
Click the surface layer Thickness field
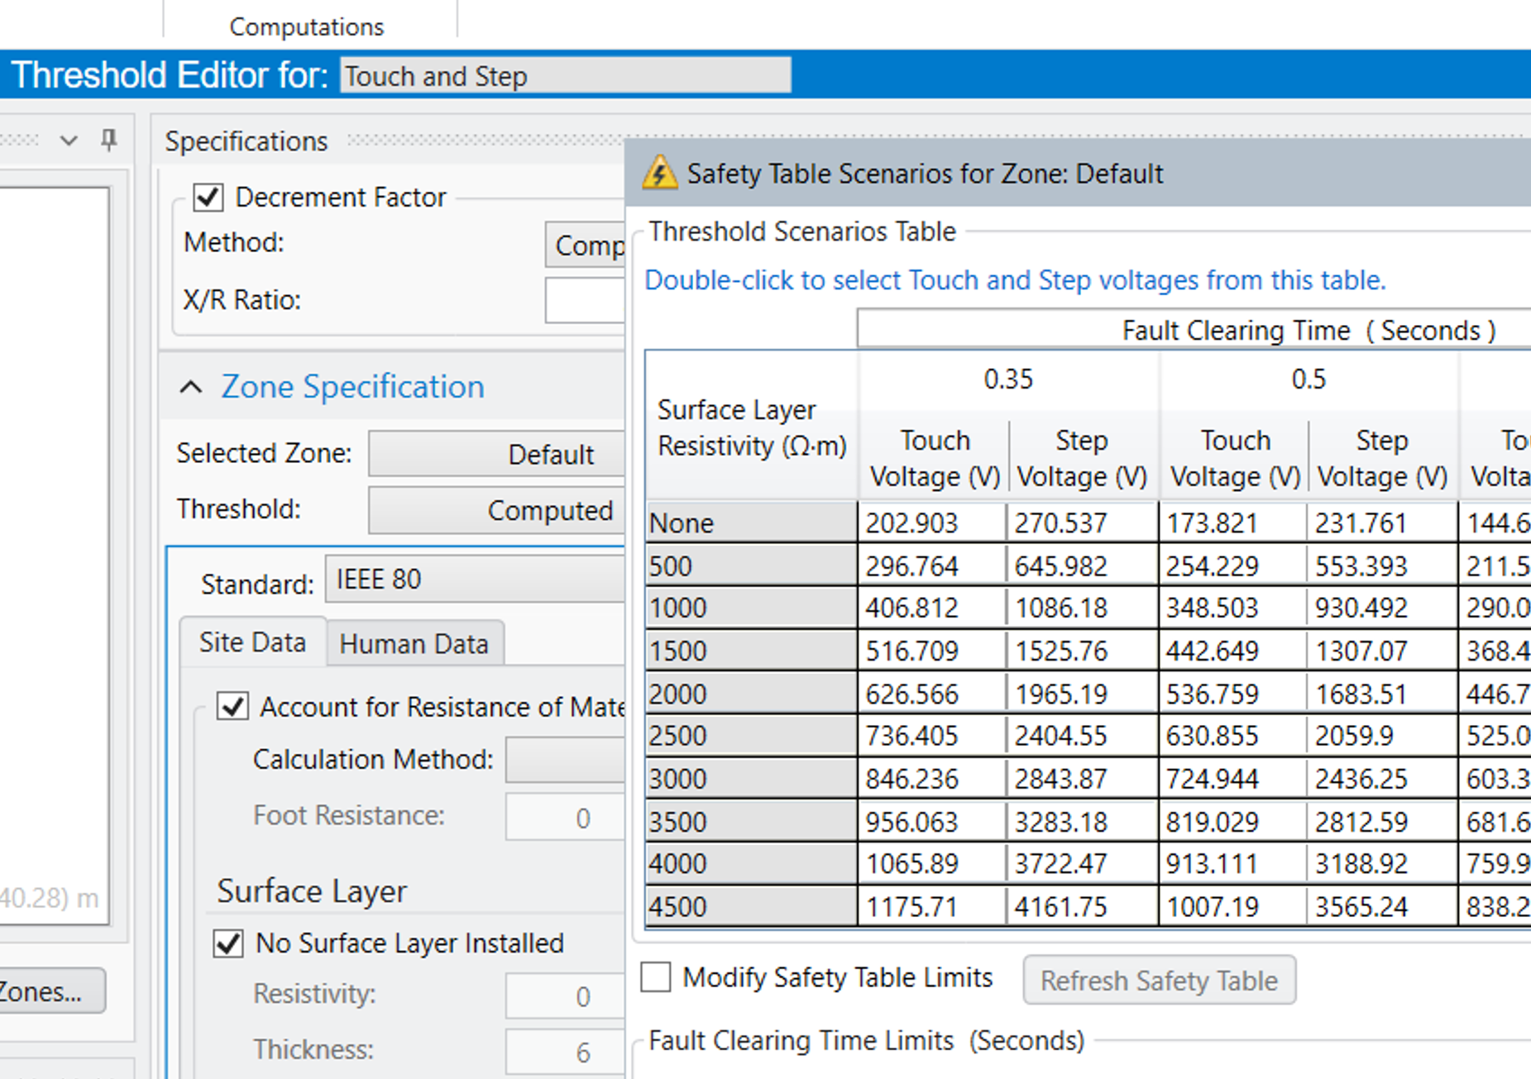566,1052
